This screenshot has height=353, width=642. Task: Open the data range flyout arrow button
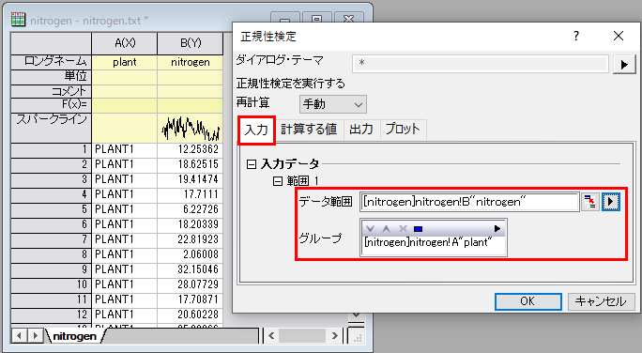click(x=610, y=202)
